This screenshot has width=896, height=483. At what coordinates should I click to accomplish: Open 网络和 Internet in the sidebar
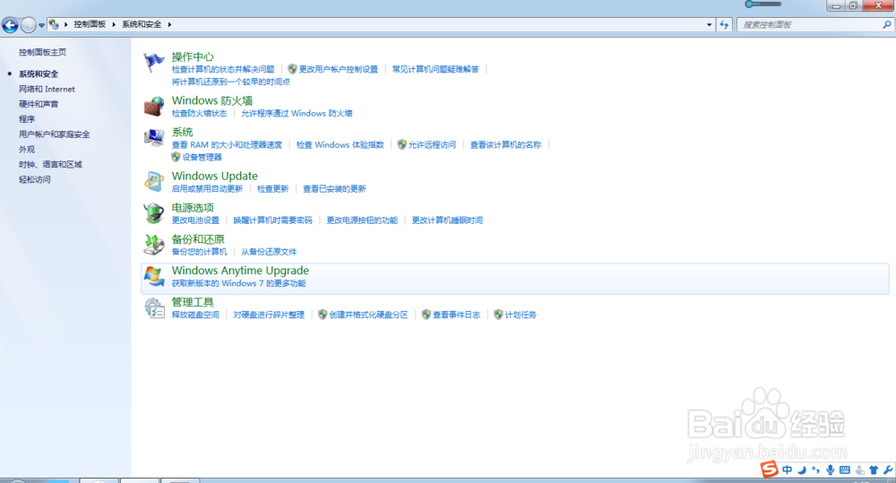[x=47, y=90]
